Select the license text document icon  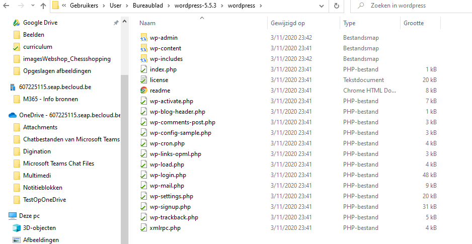[143, 80]
